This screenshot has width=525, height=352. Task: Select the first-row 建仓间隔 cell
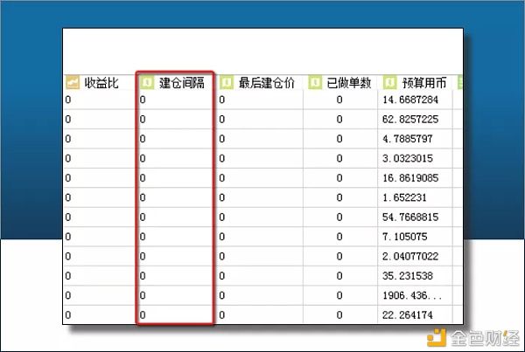point(175,100)
